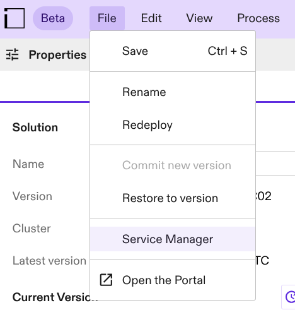Image resolution: width=295 pixels, height=322 pixels.
Task: Click the Name field label
Action: pyautogui.click(x=28, y=164)
